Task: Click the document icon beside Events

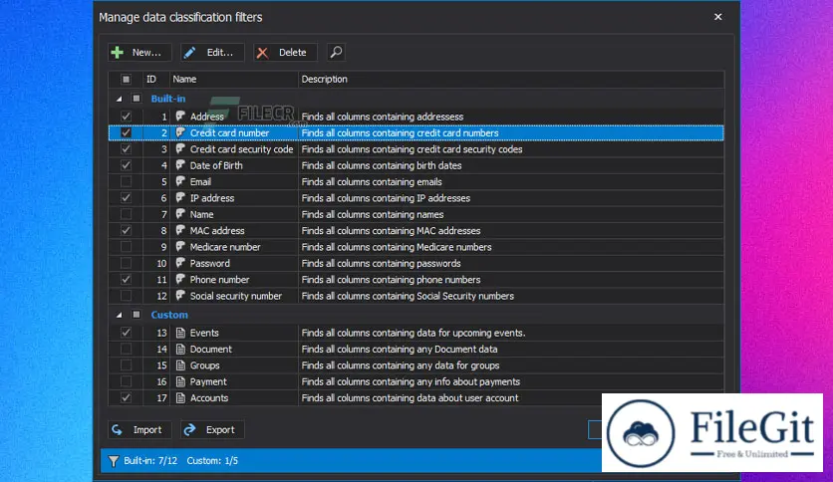Action: [x=180, y=333]
